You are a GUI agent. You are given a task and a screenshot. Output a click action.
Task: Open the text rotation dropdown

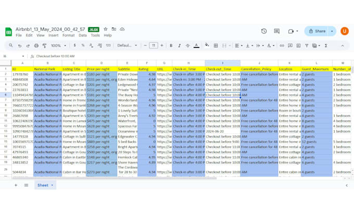tap(271, 46)
